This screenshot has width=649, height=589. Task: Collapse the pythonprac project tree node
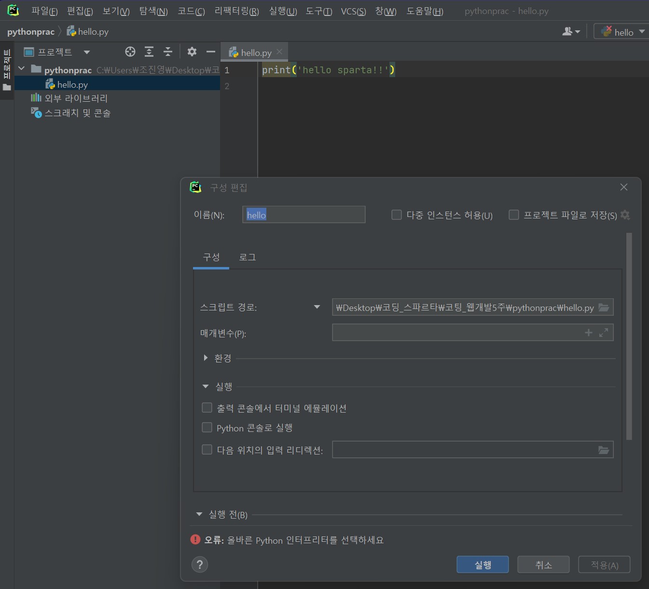point(21,68)
